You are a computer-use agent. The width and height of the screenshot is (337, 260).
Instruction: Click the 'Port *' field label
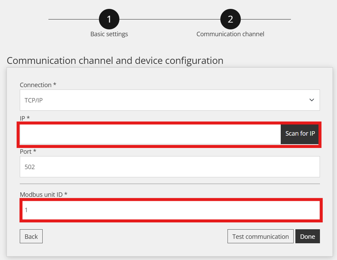pos(28,151)
